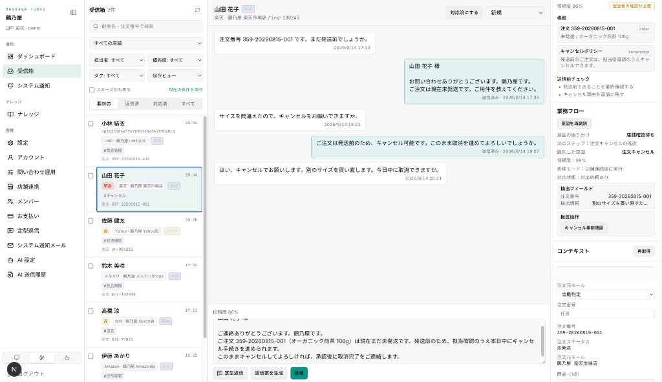Screen dimensions: 662x382
Task: Refresh the 受信箱 list
Action: (x=197, y=10)
